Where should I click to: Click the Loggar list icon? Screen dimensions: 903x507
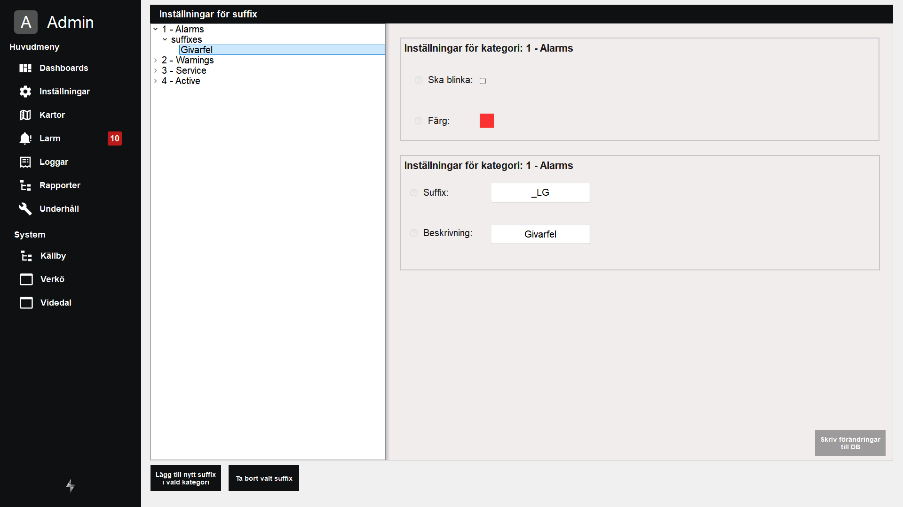click(x=25, y=162)
